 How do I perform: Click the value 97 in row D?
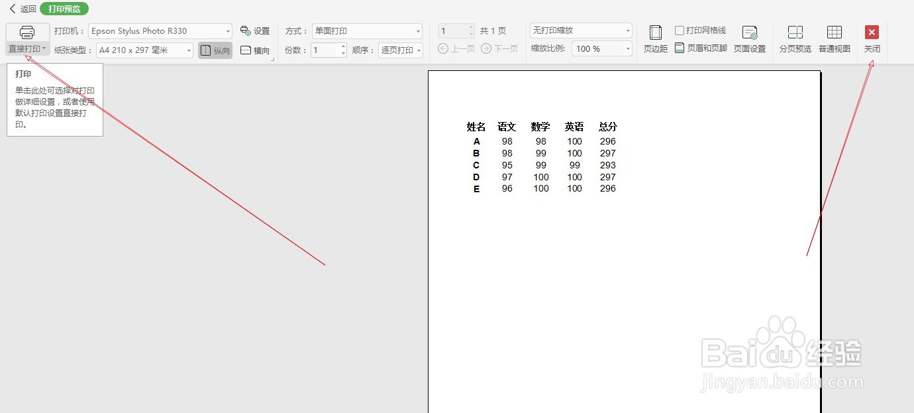(507, 177)
